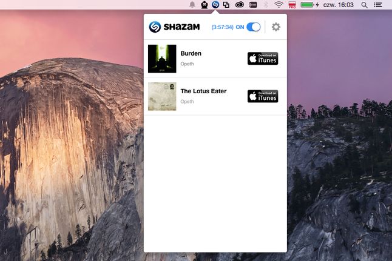This screenshot has width=392, height=261.
Task: Open Spotlight search magnifier
Action: click(365, 5)
